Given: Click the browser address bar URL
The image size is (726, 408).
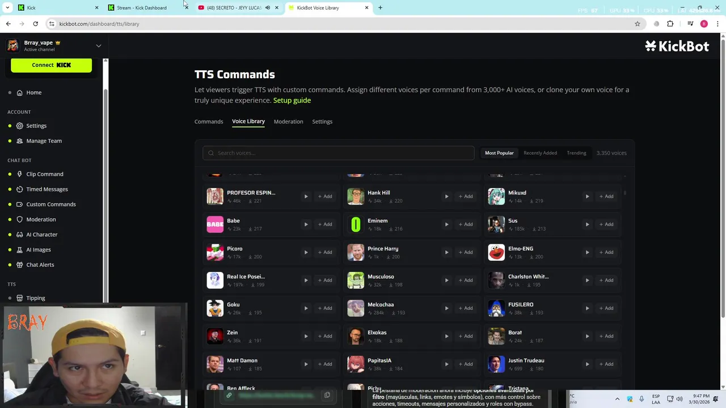Looking at the screenshot, I should tap(99, 24).
